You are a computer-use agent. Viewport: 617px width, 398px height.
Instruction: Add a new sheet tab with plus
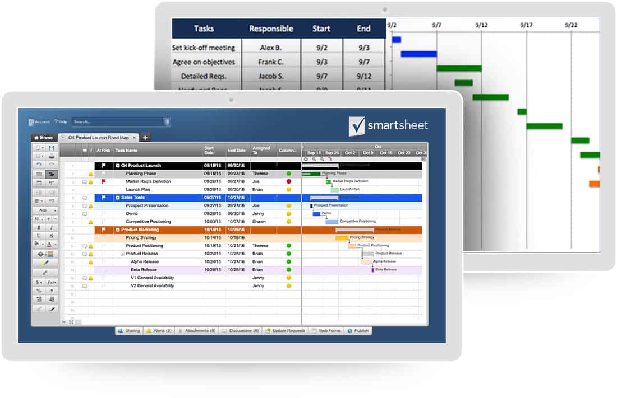[x=145, y=138]
